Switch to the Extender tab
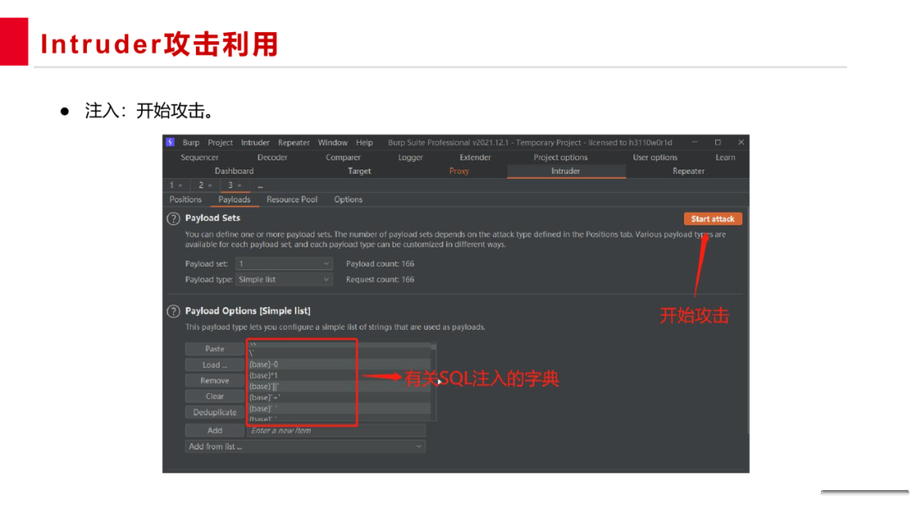The width and height of the screenshot is (912, 513). click(475, 158)
